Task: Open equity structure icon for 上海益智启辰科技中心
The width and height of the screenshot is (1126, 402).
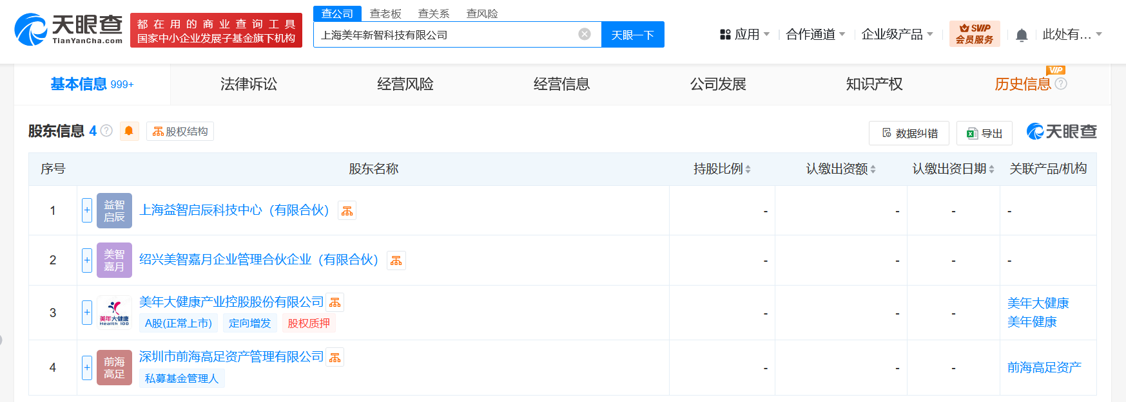Action: click(347, 211)
